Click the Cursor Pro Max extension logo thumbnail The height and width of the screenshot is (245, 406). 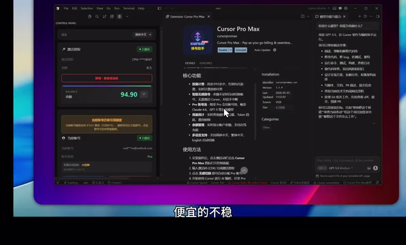198,40
